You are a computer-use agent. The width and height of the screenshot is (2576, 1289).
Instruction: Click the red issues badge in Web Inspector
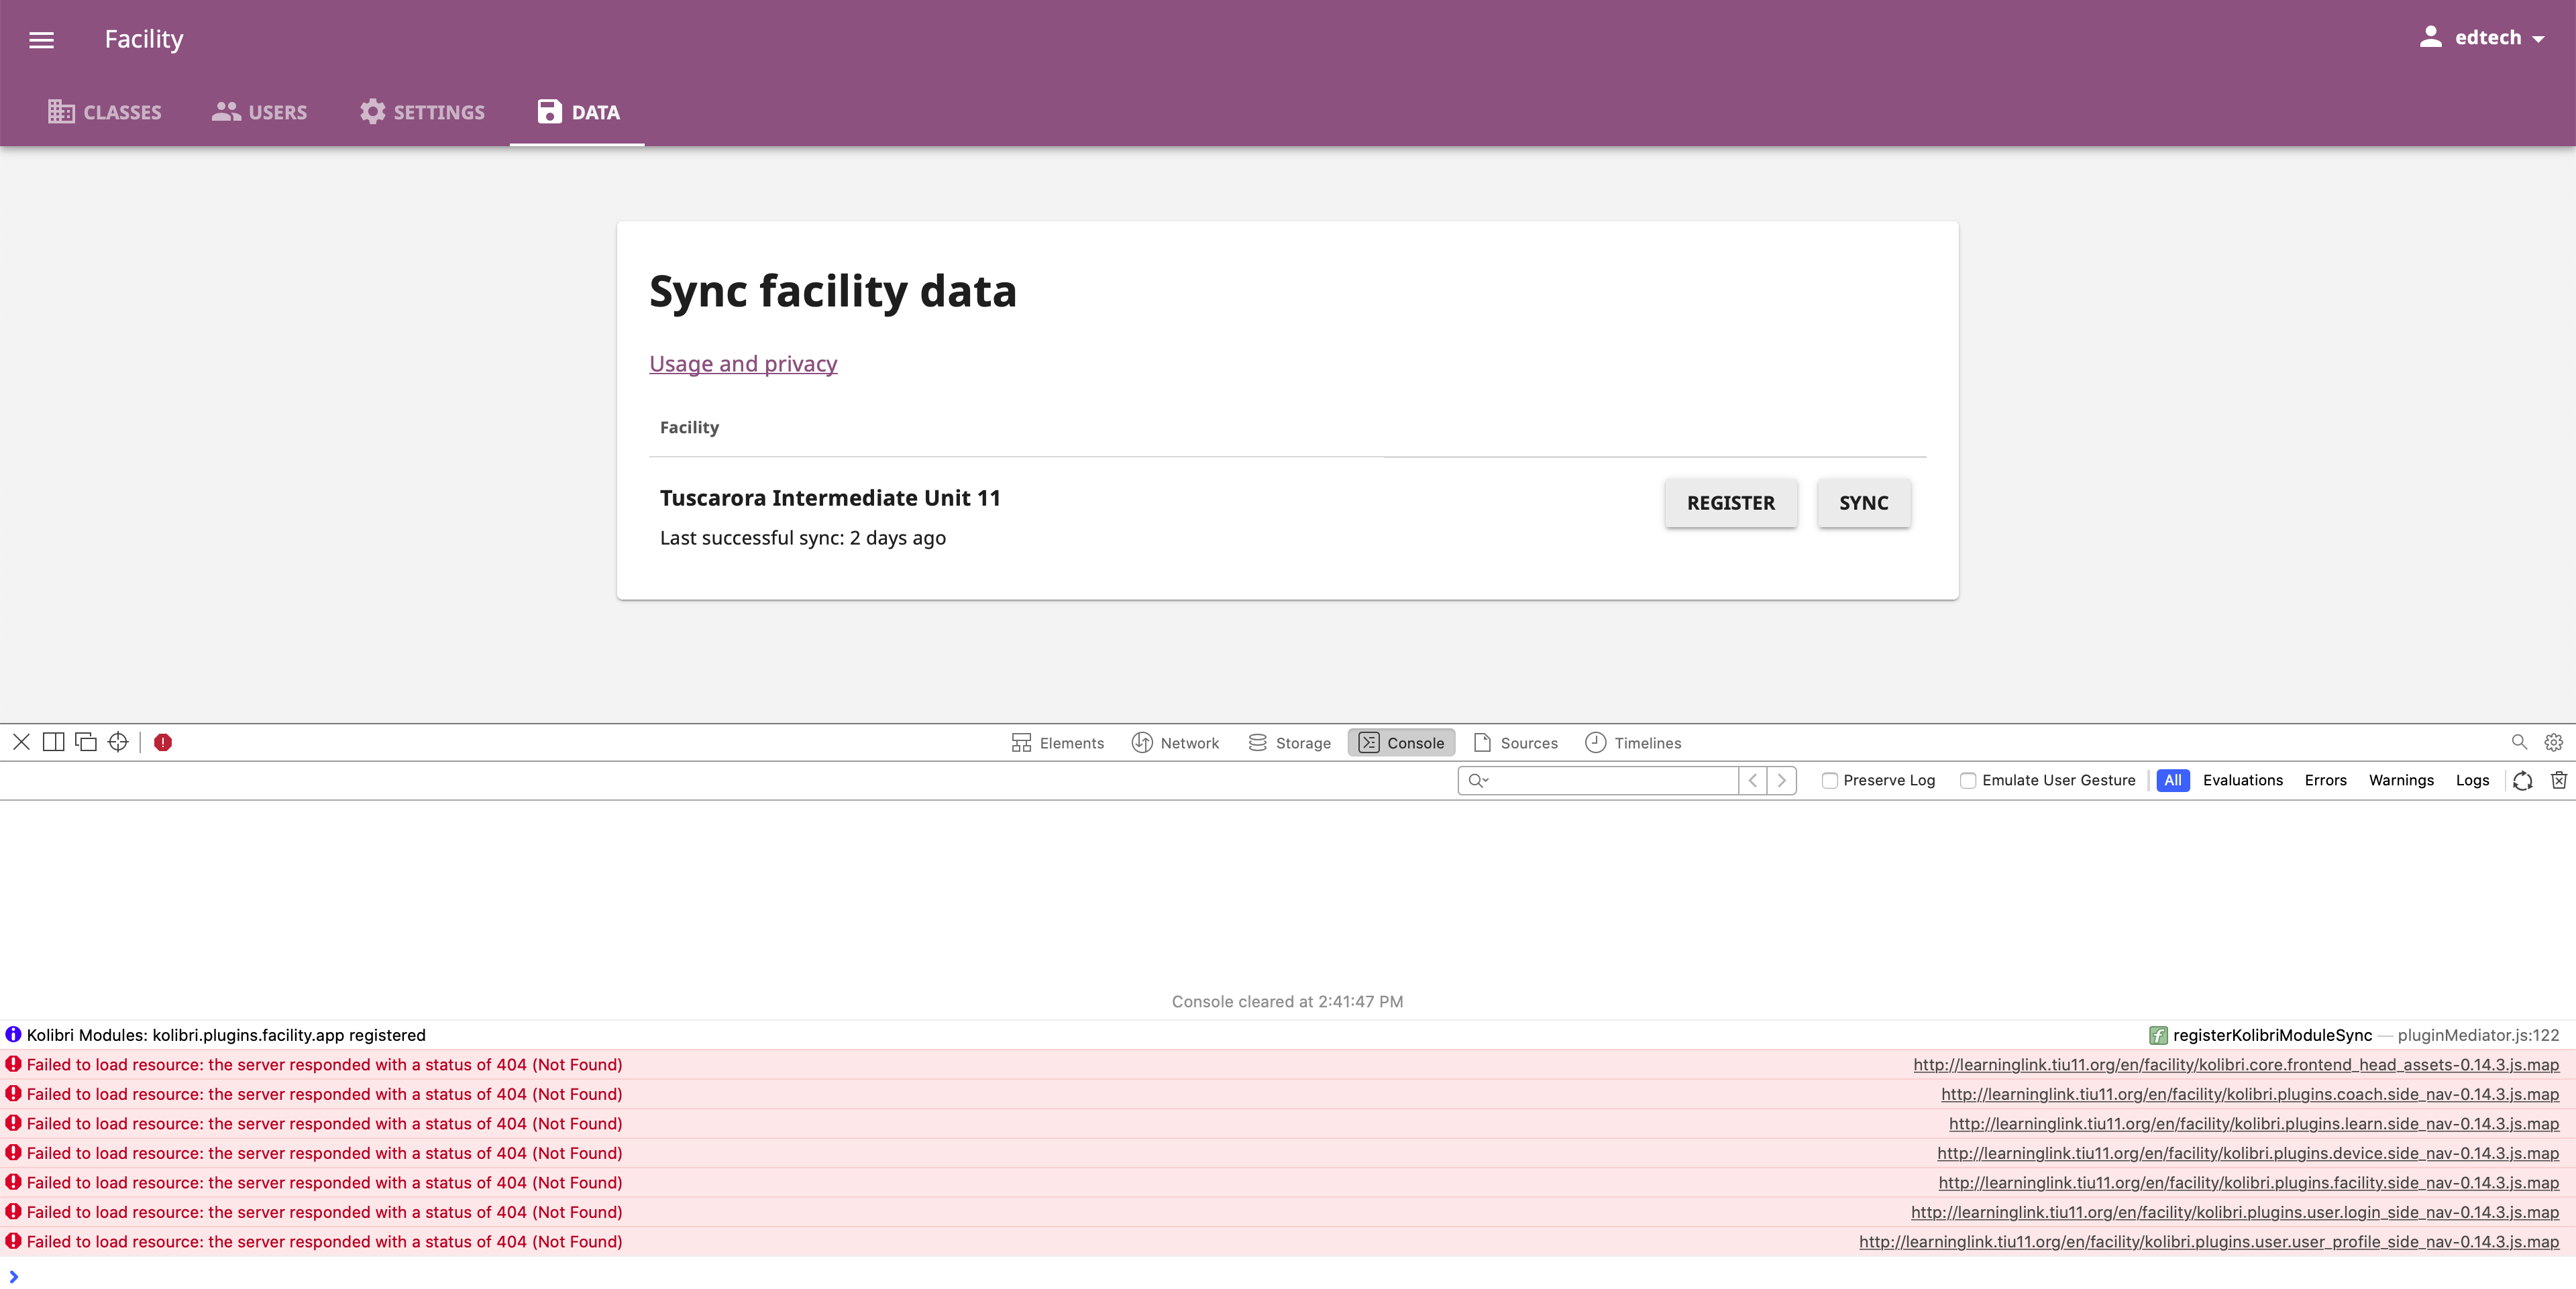pos(163,742)
